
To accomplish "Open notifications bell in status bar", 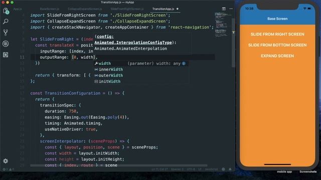I will [x=230, y=169].
